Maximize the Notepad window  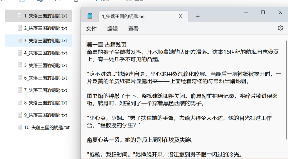(263, 12)
